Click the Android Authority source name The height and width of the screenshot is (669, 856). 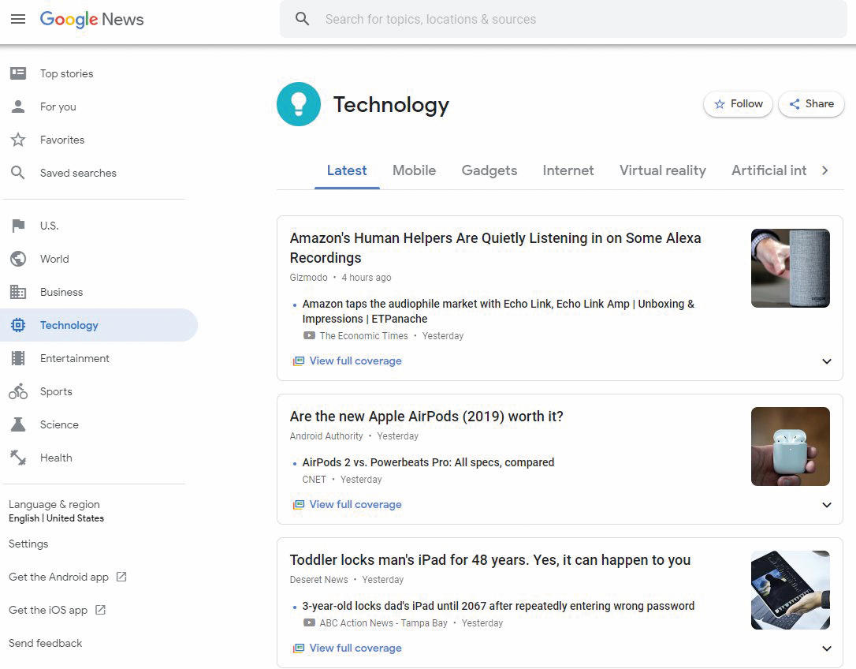(x=326, y=436)
